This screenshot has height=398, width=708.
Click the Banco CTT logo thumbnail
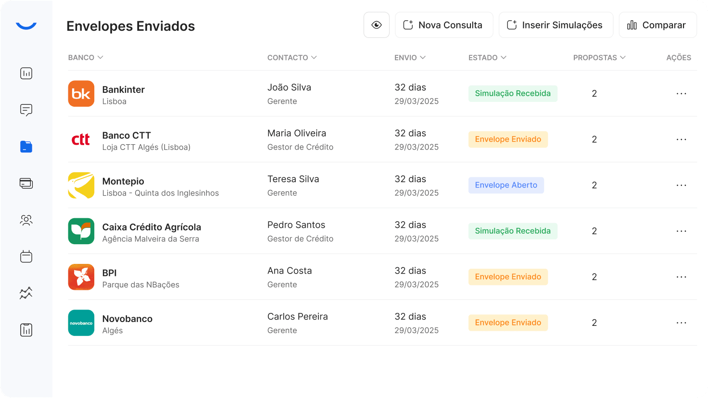[81, 139]
